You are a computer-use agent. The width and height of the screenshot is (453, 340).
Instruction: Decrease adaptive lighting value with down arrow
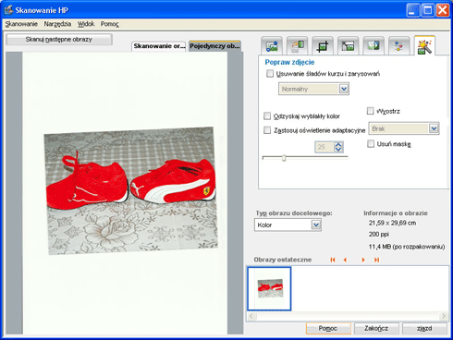(338, 150)
